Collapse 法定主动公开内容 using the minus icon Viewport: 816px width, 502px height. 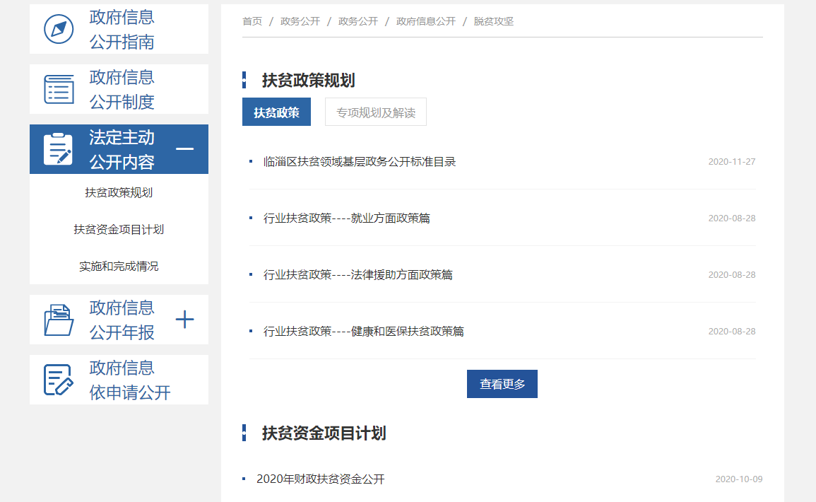coord(184,149)
